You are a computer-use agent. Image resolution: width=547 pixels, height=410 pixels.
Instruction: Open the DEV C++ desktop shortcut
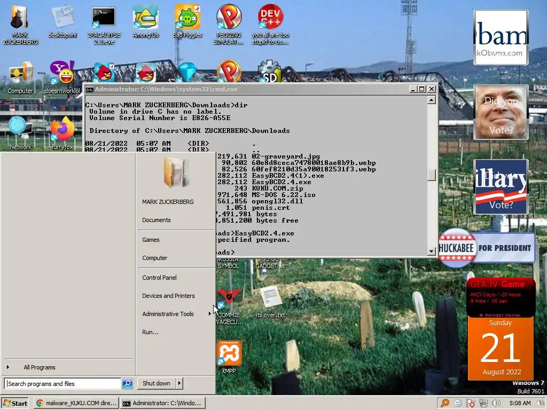coord(270,25)
